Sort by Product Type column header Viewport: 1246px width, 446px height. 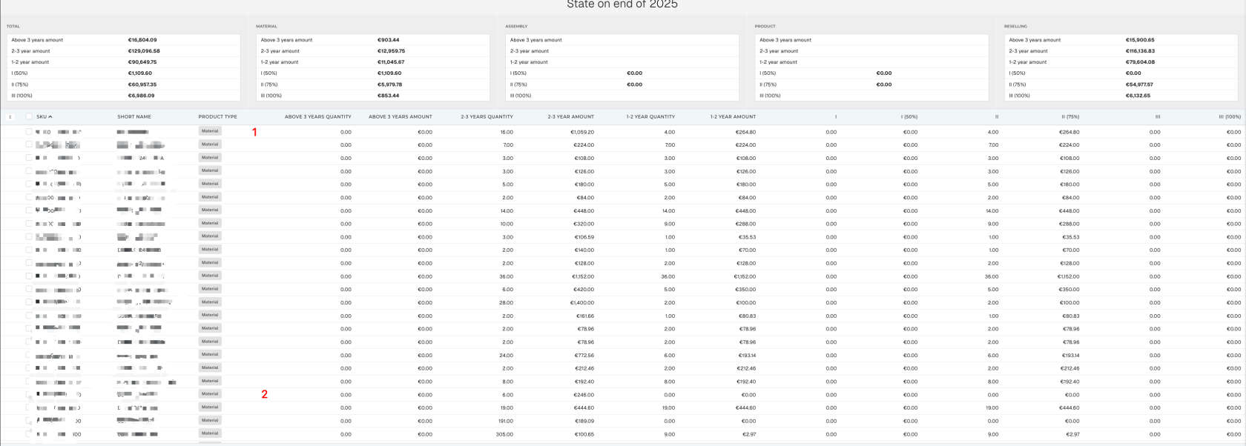[x=218, y=116]
